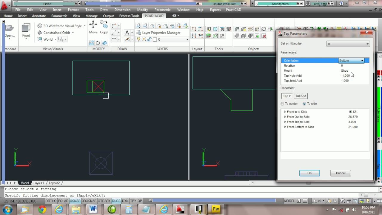Open the Layer Properties Manager
The width and height of the screenshot is (382, 215).
(158, 33)
